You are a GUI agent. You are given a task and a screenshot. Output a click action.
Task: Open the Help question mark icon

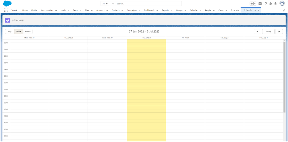(266, 4)
